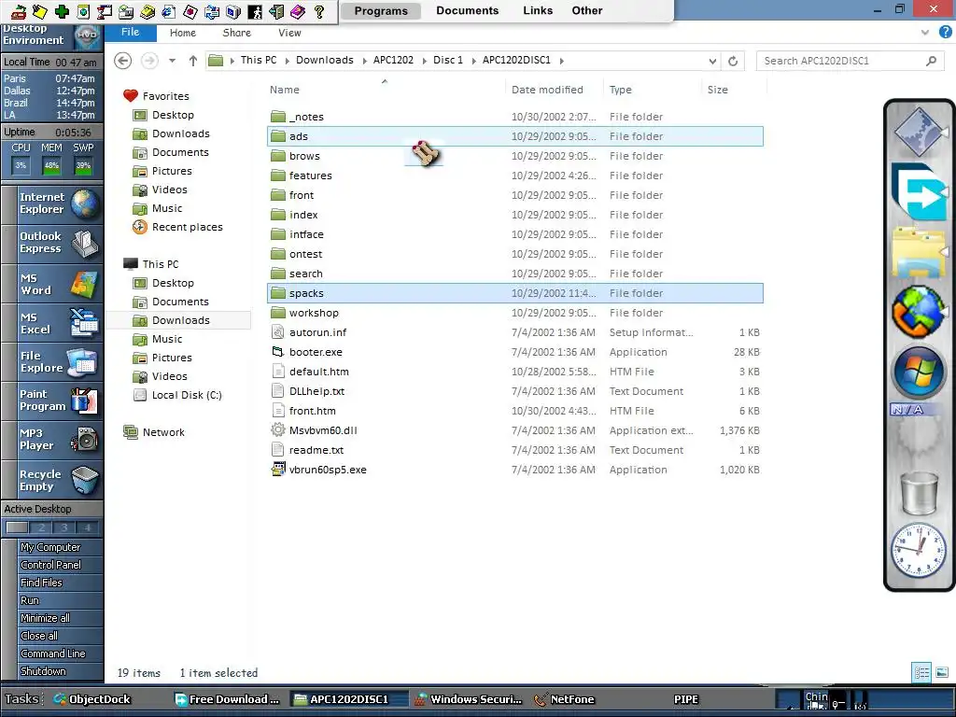Expand breadcrumb arrow after Downloads
The image size is (956, 717).
tap(364, 61)
